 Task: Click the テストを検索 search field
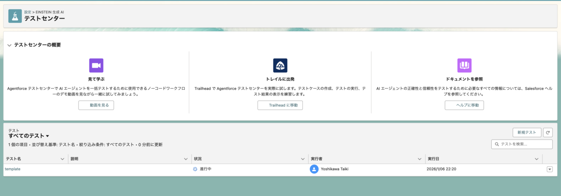click(522, 144)
